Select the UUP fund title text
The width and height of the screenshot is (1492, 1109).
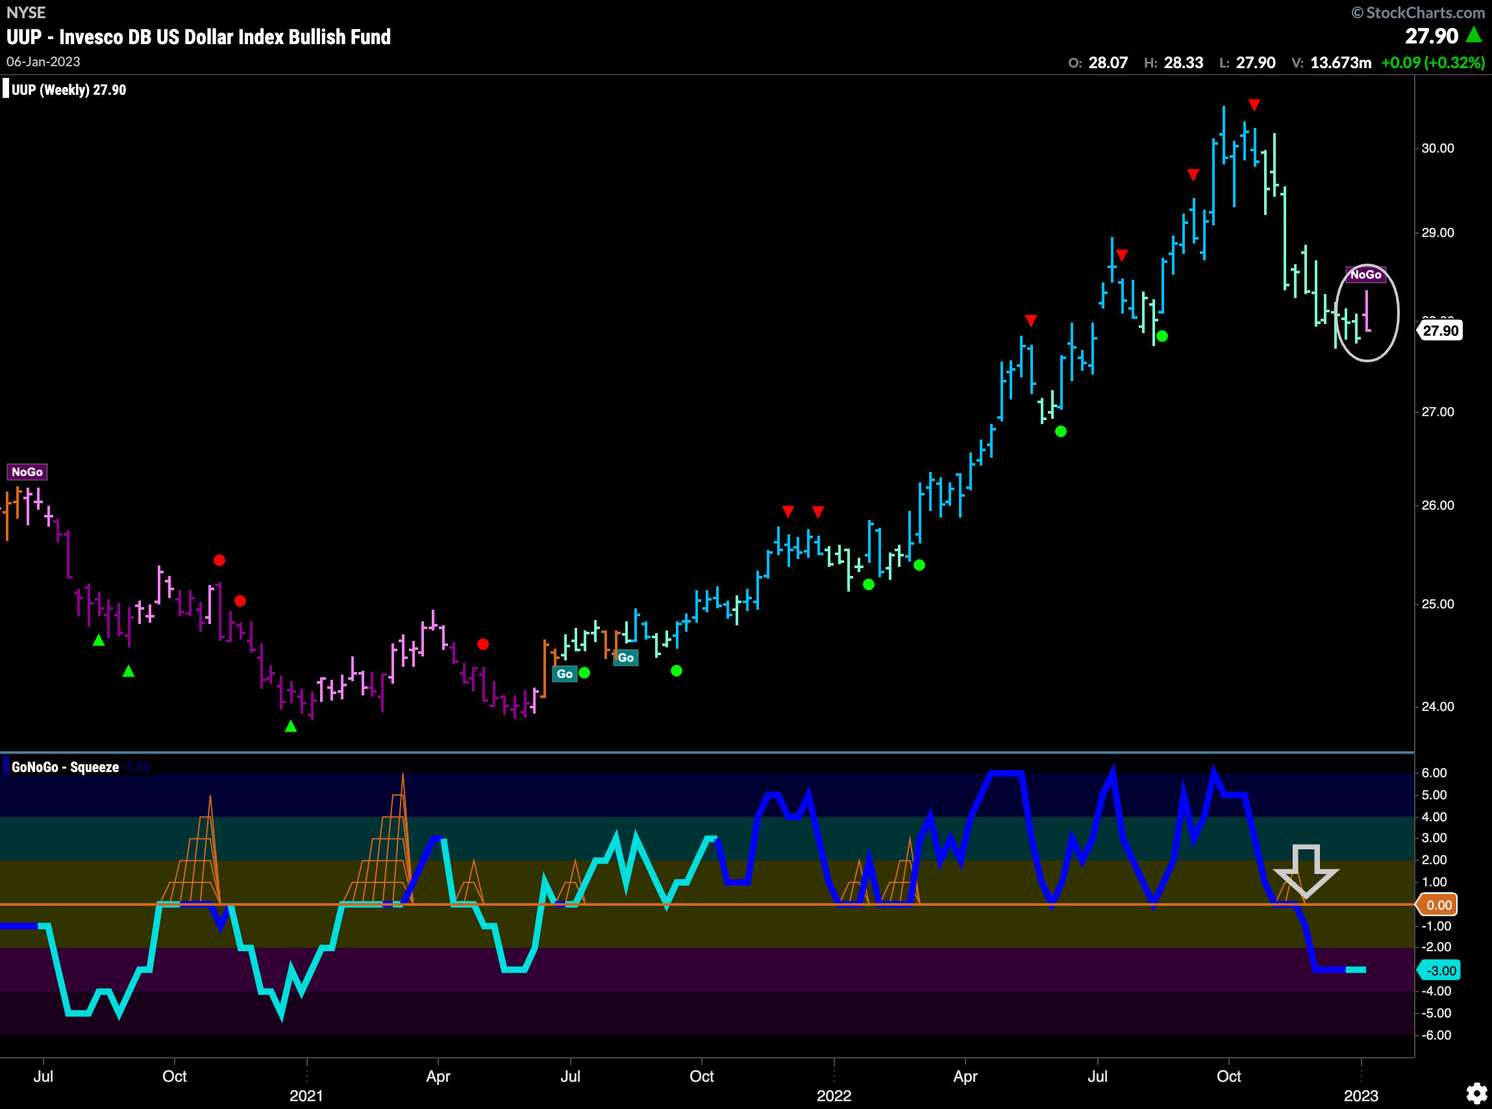click(199, 37)
